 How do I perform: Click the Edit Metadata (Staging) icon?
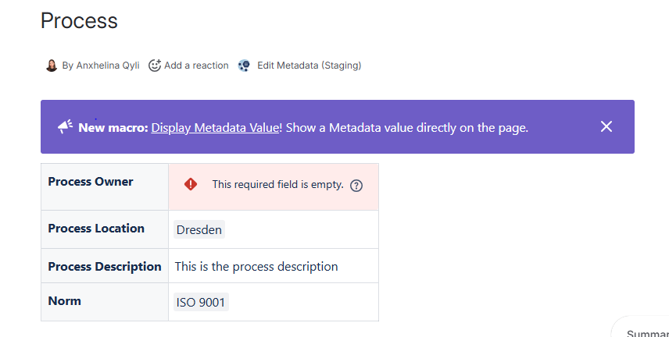pyautogui.click(x=245, y=66)
